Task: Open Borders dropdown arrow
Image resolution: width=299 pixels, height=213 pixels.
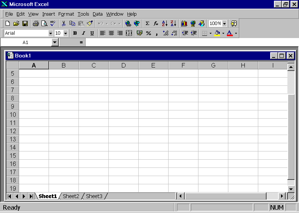Action: [x=210, y=33]
